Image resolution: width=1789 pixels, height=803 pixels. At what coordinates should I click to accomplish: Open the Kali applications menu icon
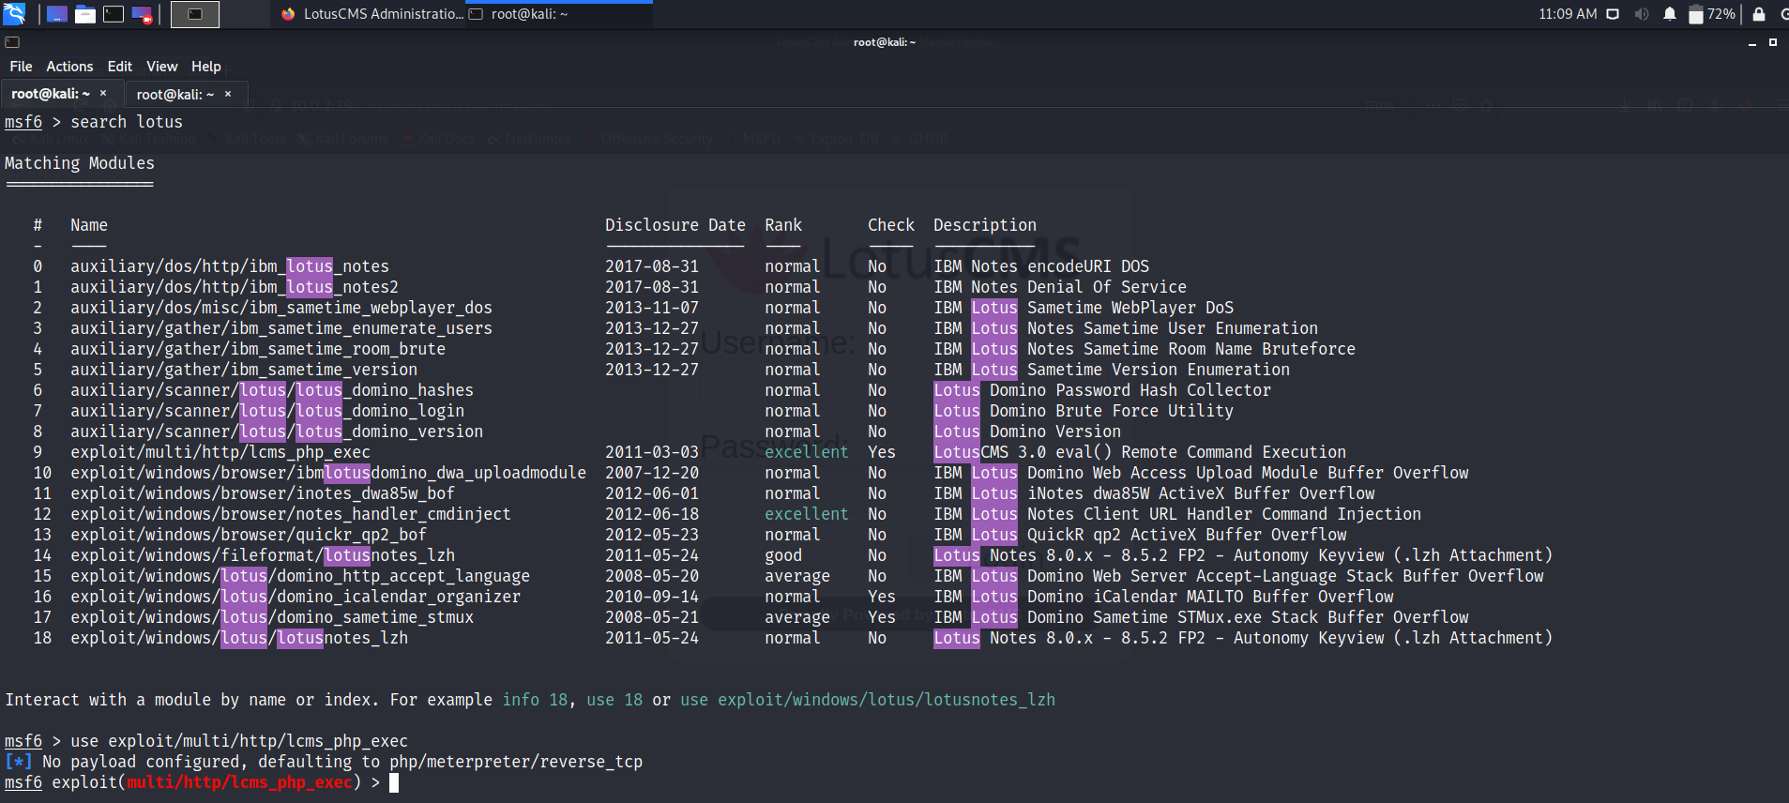pyautogui.click(x=14, y=14)
